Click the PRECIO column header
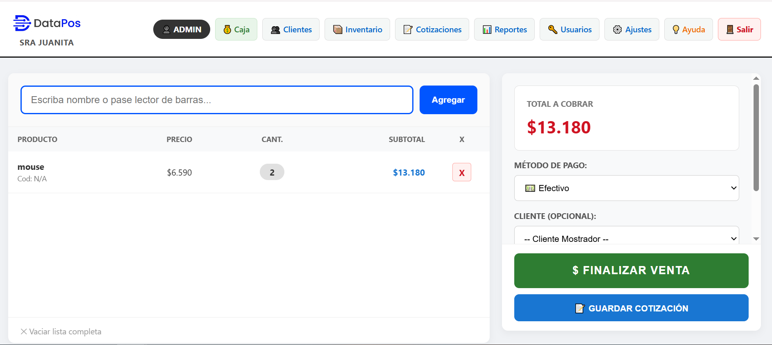 (x=179, y=140)
